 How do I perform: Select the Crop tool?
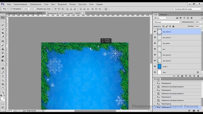[x=3, y=33]
